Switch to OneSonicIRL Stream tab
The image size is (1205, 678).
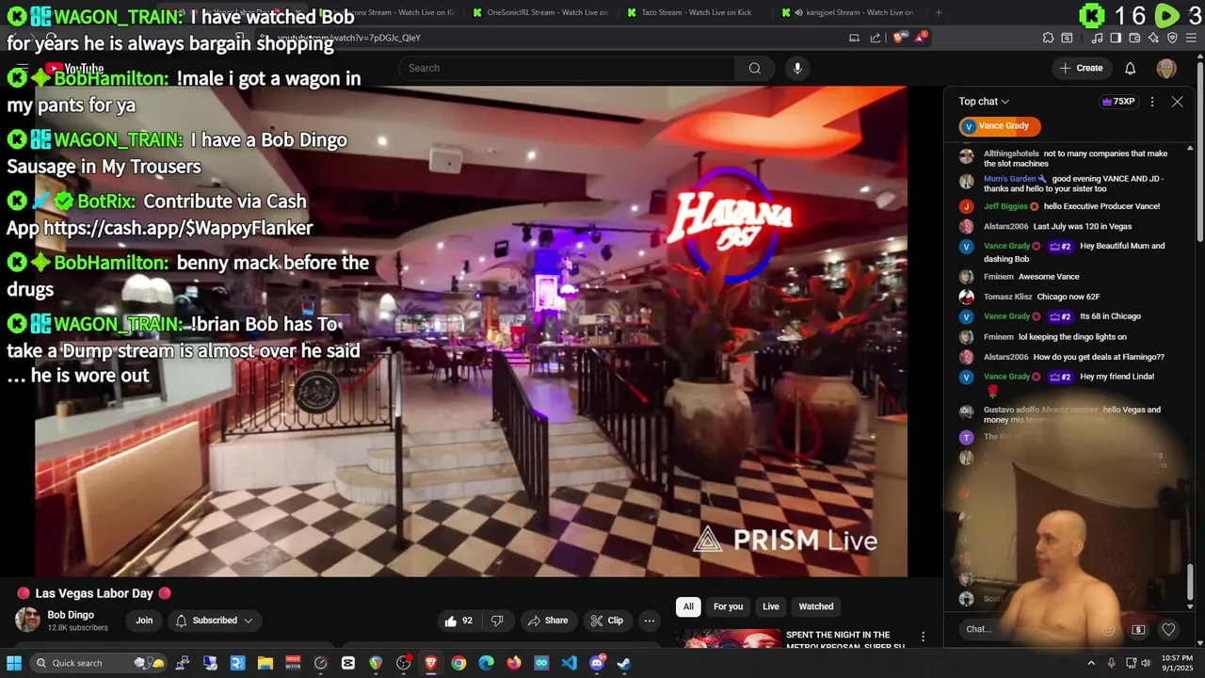coord(540,12)
